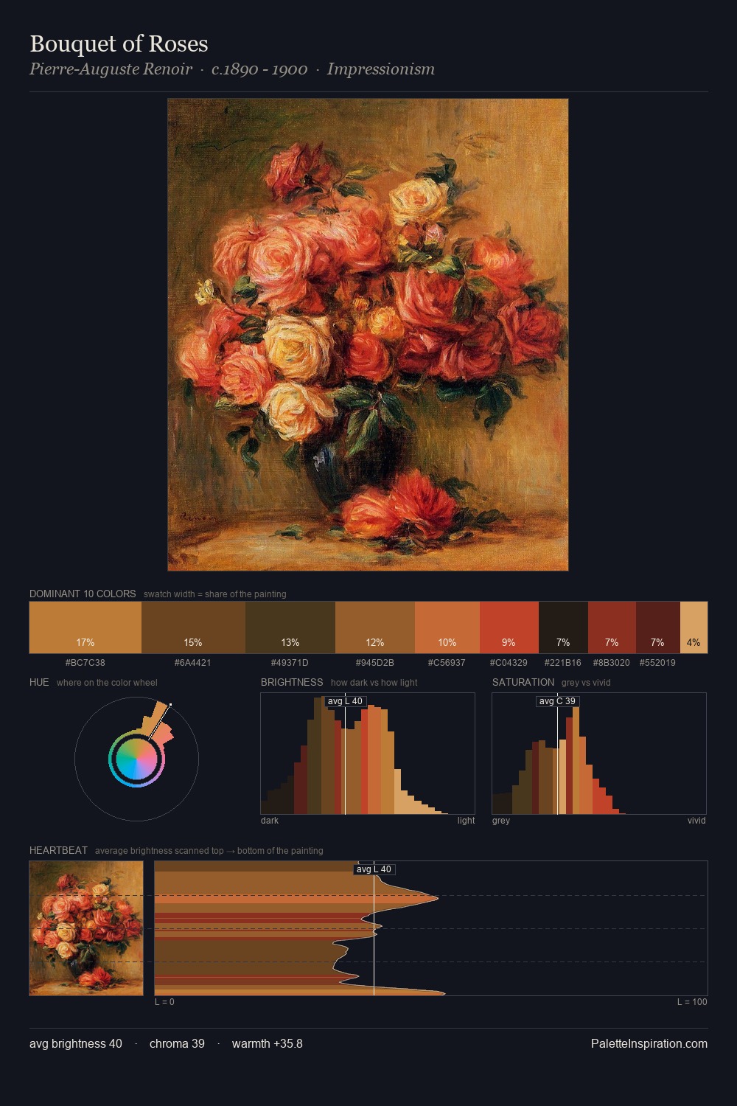Viewport: 737px width, 1106px height.
Task: Click the "L = 100" axis label
Action: point(692,1002)
